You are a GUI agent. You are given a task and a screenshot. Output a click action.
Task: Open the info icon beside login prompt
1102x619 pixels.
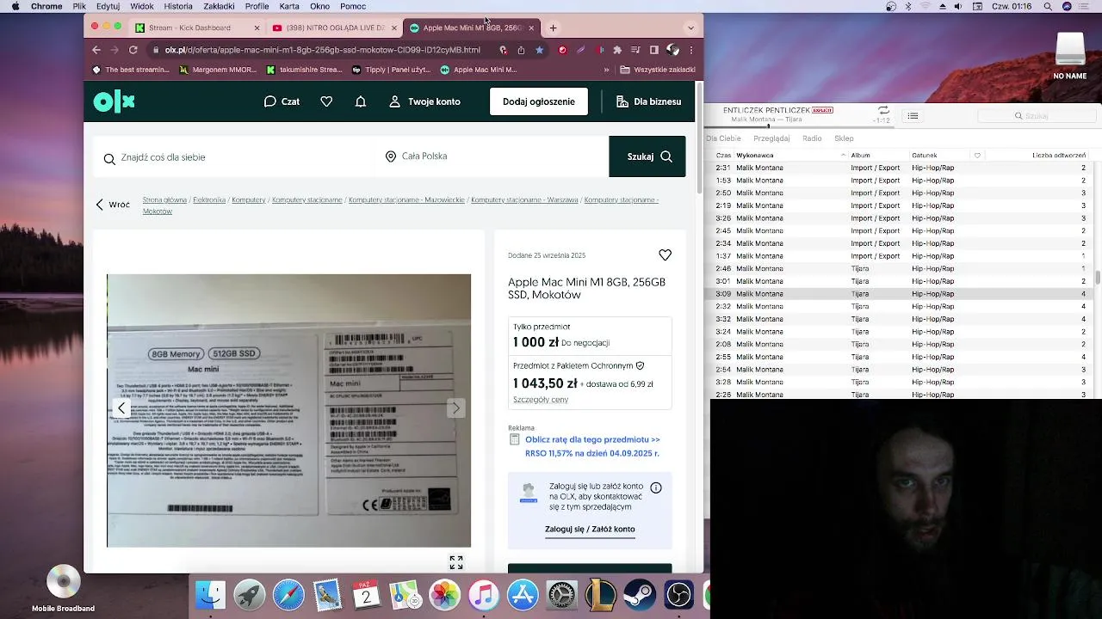pos(656,487)
